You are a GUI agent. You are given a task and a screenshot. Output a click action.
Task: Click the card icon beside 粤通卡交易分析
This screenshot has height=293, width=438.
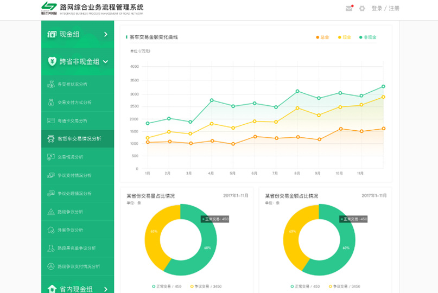pyautogui.click(x=51, y=120)
